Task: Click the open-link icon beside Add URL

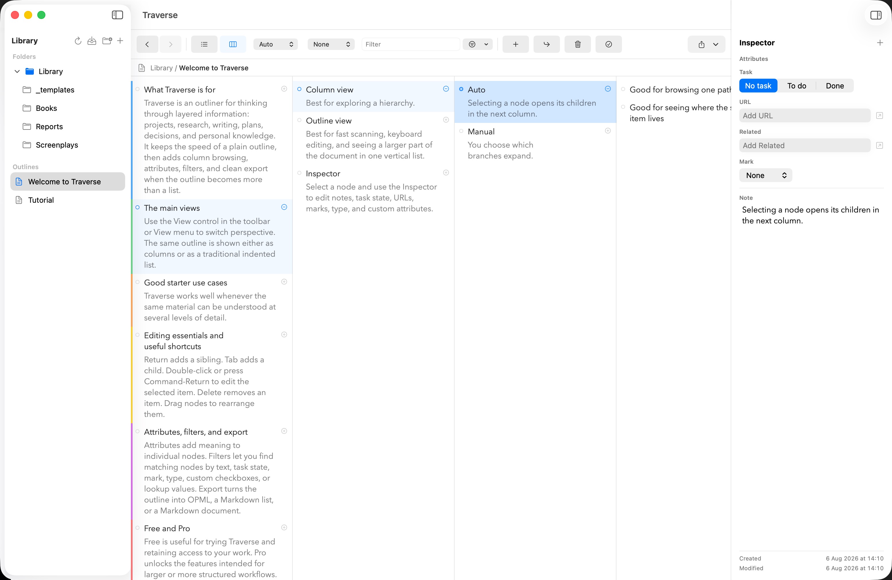Action: click(880, 115)
